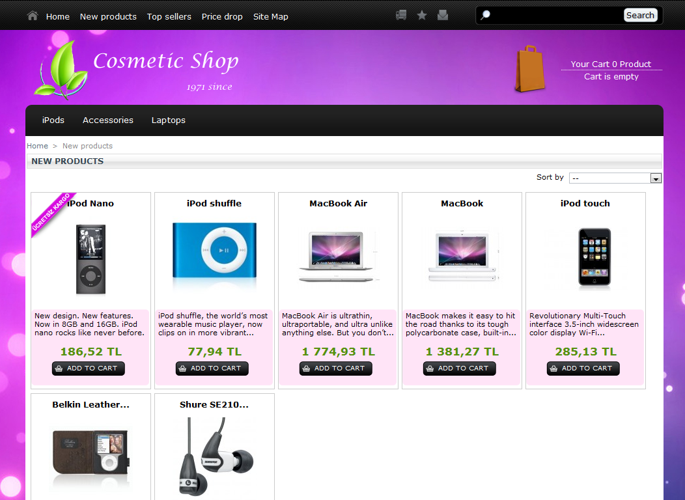Open the Your Cart 0 Product link
This screenshot has width=685, height=500.
(611, 64)
